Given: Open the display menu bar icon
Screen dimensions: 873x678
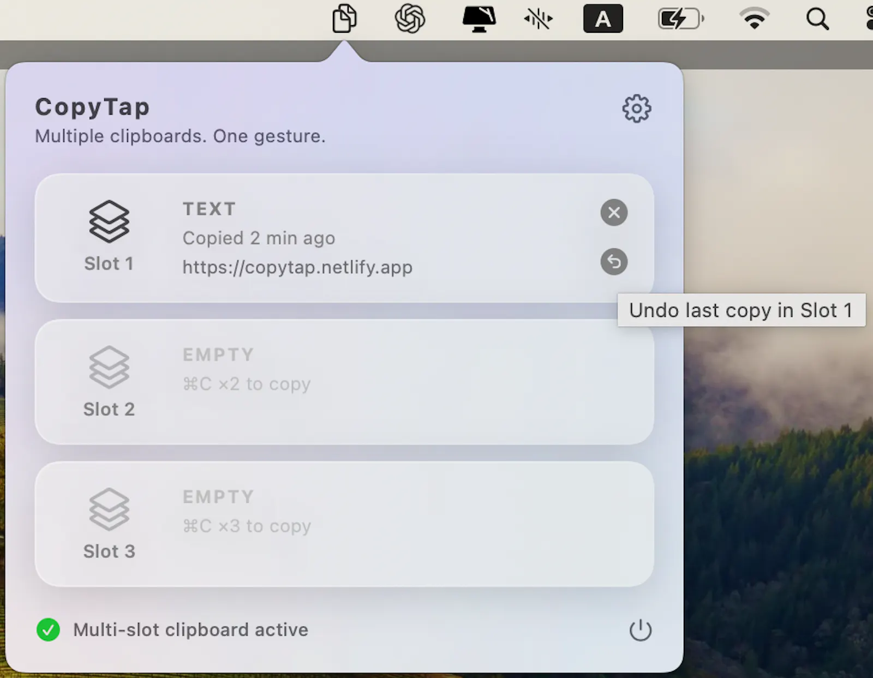Looking at the screenshot, I should click(x=479, y=19).
